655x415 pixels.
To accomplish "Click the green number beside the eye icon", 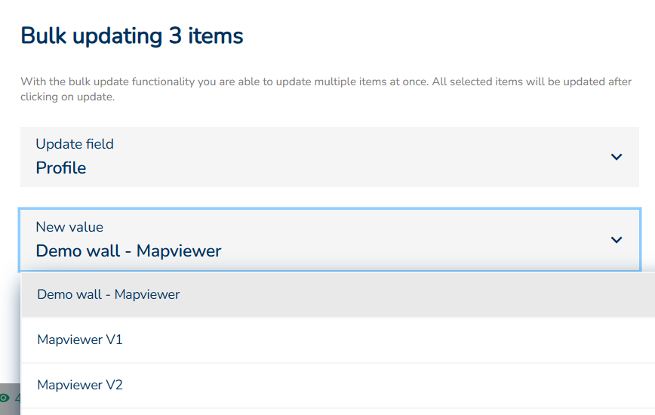I will click(x=17, y=398).
